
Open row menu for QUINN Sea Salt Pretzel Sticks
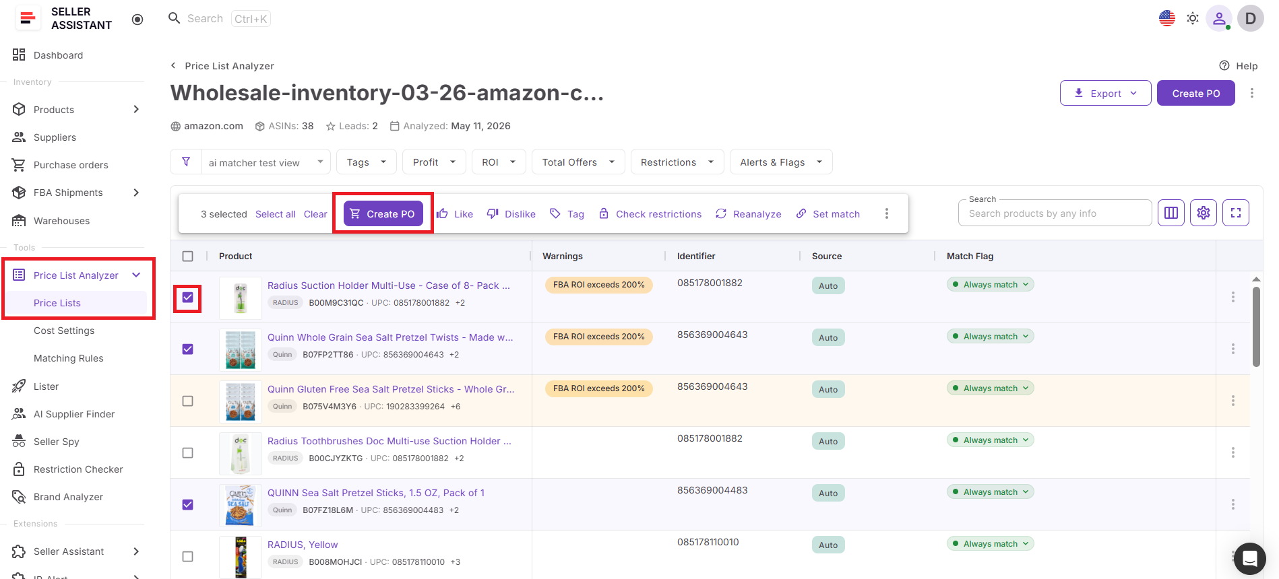tap(1233, 504)
